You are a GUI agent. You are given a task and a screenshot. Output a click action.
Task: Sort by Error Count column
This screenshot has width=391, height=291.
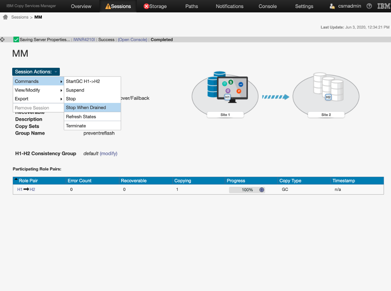pyautogui.click(x=80, y=181)
